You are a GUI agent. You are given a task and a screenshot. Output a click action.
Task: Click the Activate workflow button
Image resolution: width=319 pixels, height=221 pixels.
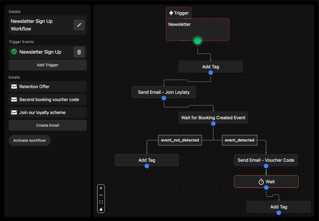click(x=30, y=141)
